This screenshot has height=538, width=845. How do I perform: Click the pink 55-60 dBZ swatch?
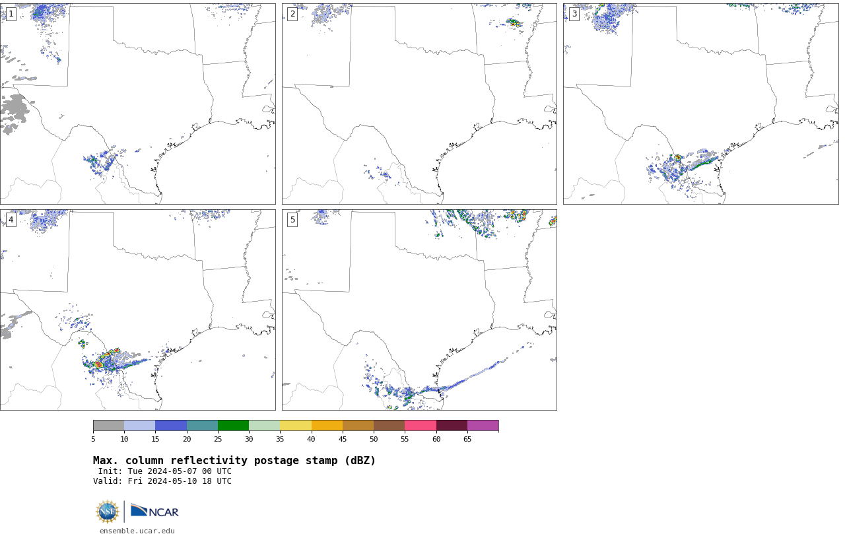(421, 425)
